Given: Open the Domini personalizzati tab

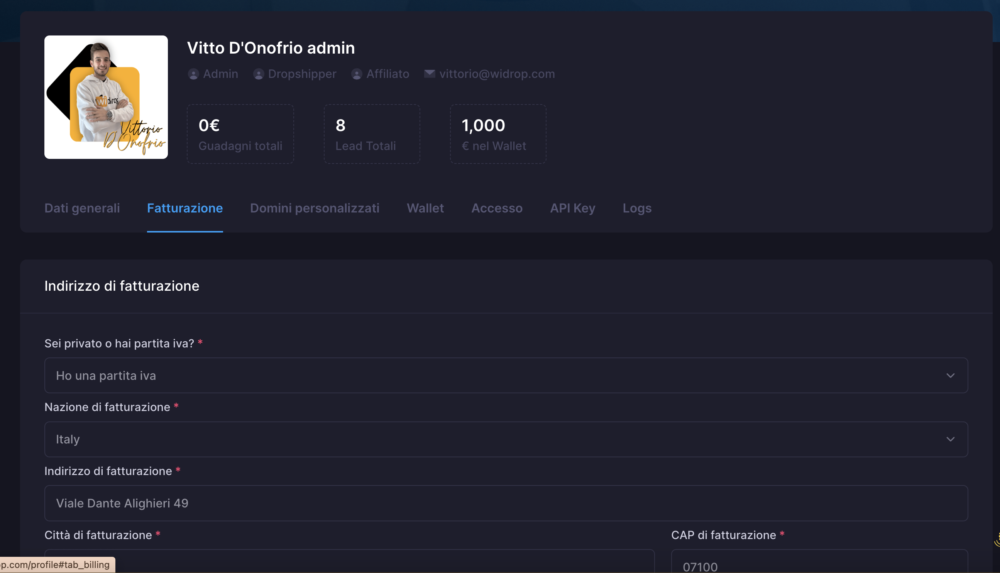Looking at the screenshot, I should 314,208.
